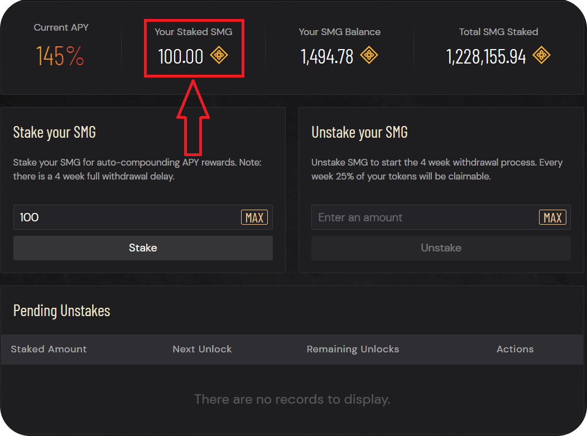The width and height of the screenshot is (587, 436).
Task: Click the 4 week withdrawal process description
Action: click(437, 169)
